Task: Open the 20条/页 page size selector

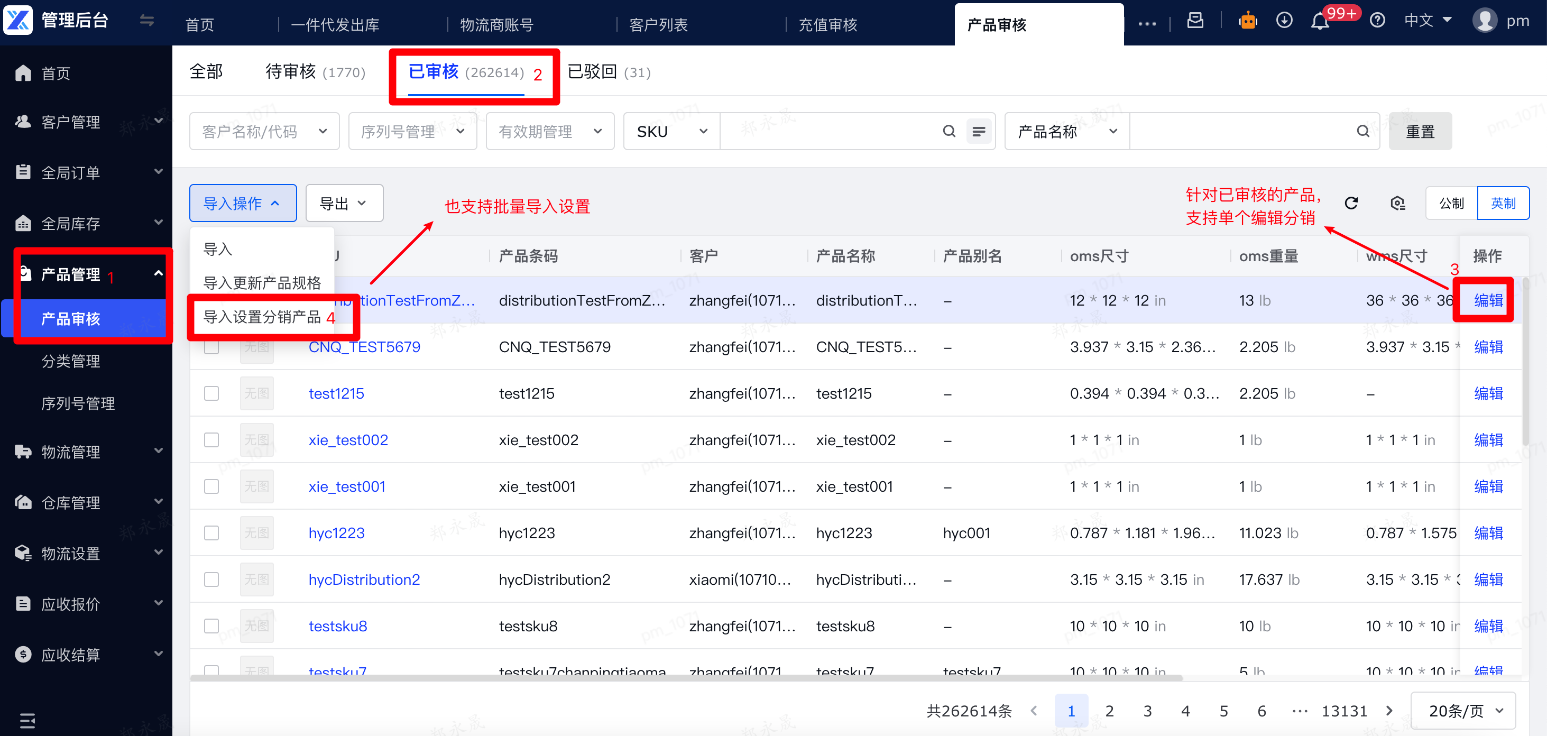Action: [x=1463, y=711]
